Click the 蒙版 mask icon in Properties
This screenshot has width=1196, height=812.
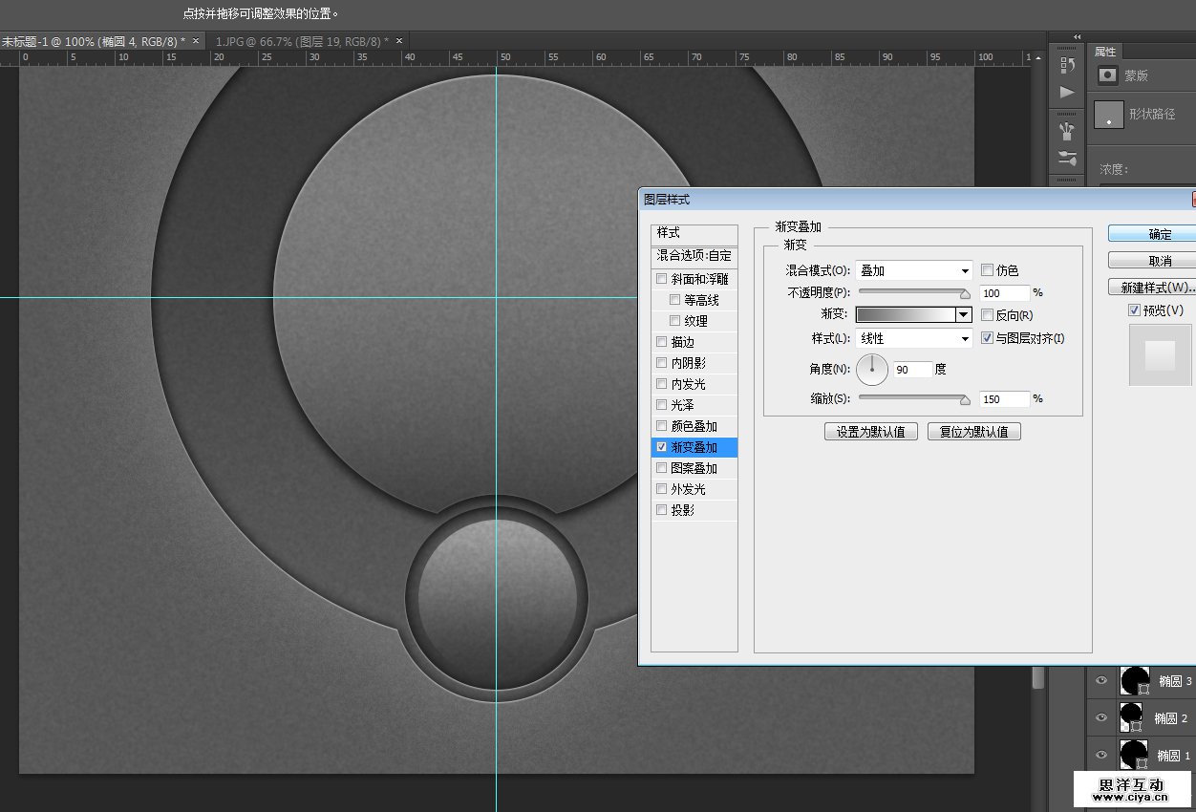(x=1108, y=75)
